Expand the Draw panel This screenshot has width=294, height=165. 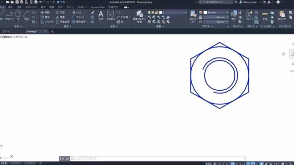click(18, 26)
